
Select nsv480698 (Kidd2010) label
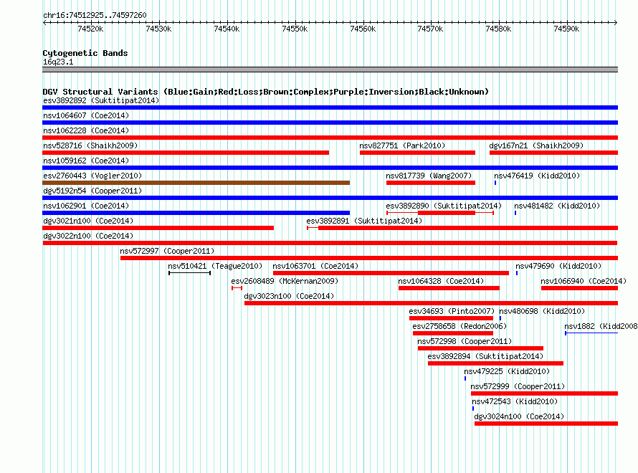(542, 311)
